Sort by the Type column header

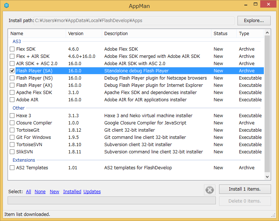(x=250, y=34)
